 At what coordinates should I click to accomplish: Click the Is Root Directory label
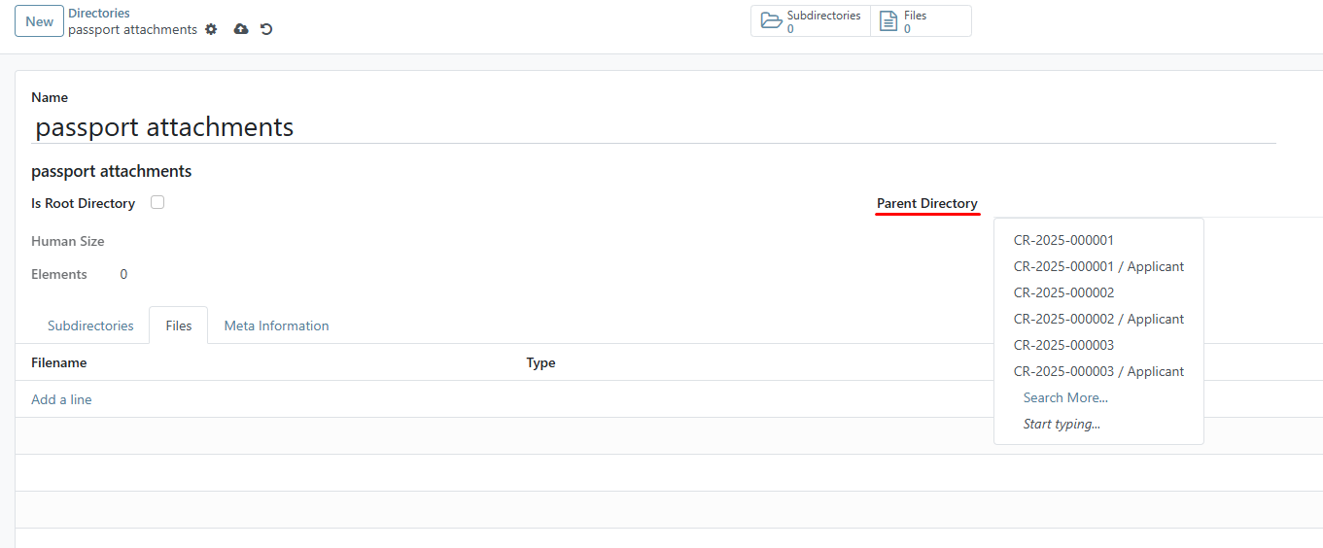pos(84,203)
